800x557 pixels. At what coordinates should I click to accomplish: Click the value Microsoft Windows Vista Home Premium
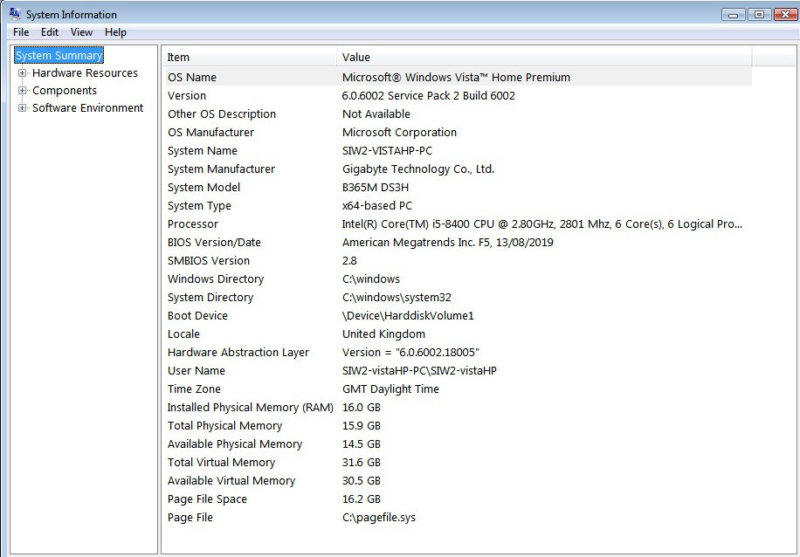(456, 77)
